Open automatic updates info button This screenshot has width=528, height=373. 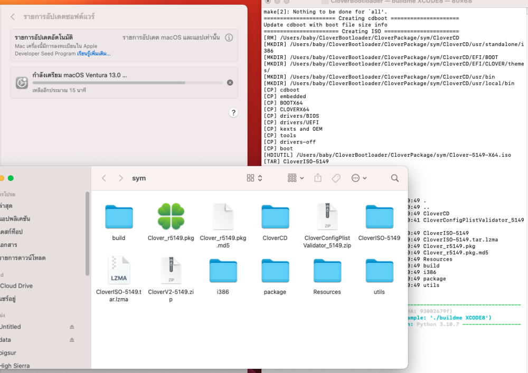pyautogui.click(x=229, y=37)
